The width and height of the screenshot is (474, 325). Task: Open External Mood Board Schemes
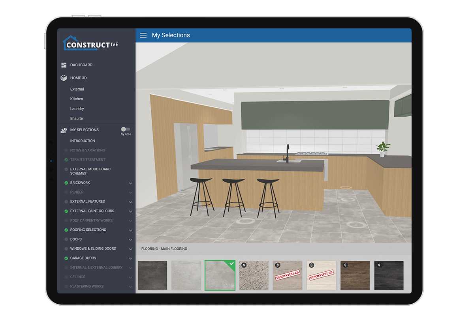coord(90,171)
